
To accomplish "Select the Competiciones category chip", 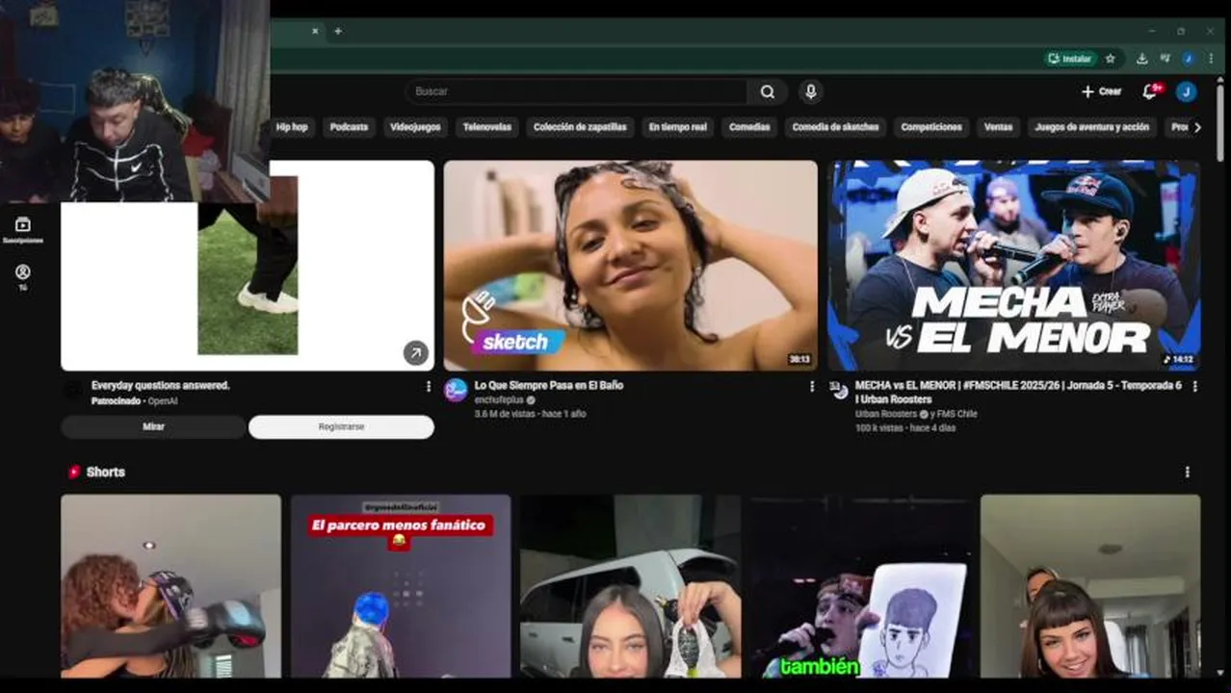I will pyautogui.click(x=931, y=127).
